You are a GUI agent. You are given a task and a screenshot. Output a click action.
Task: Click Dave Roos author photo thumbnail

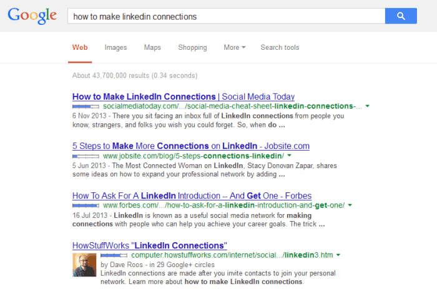coord(84,265)
